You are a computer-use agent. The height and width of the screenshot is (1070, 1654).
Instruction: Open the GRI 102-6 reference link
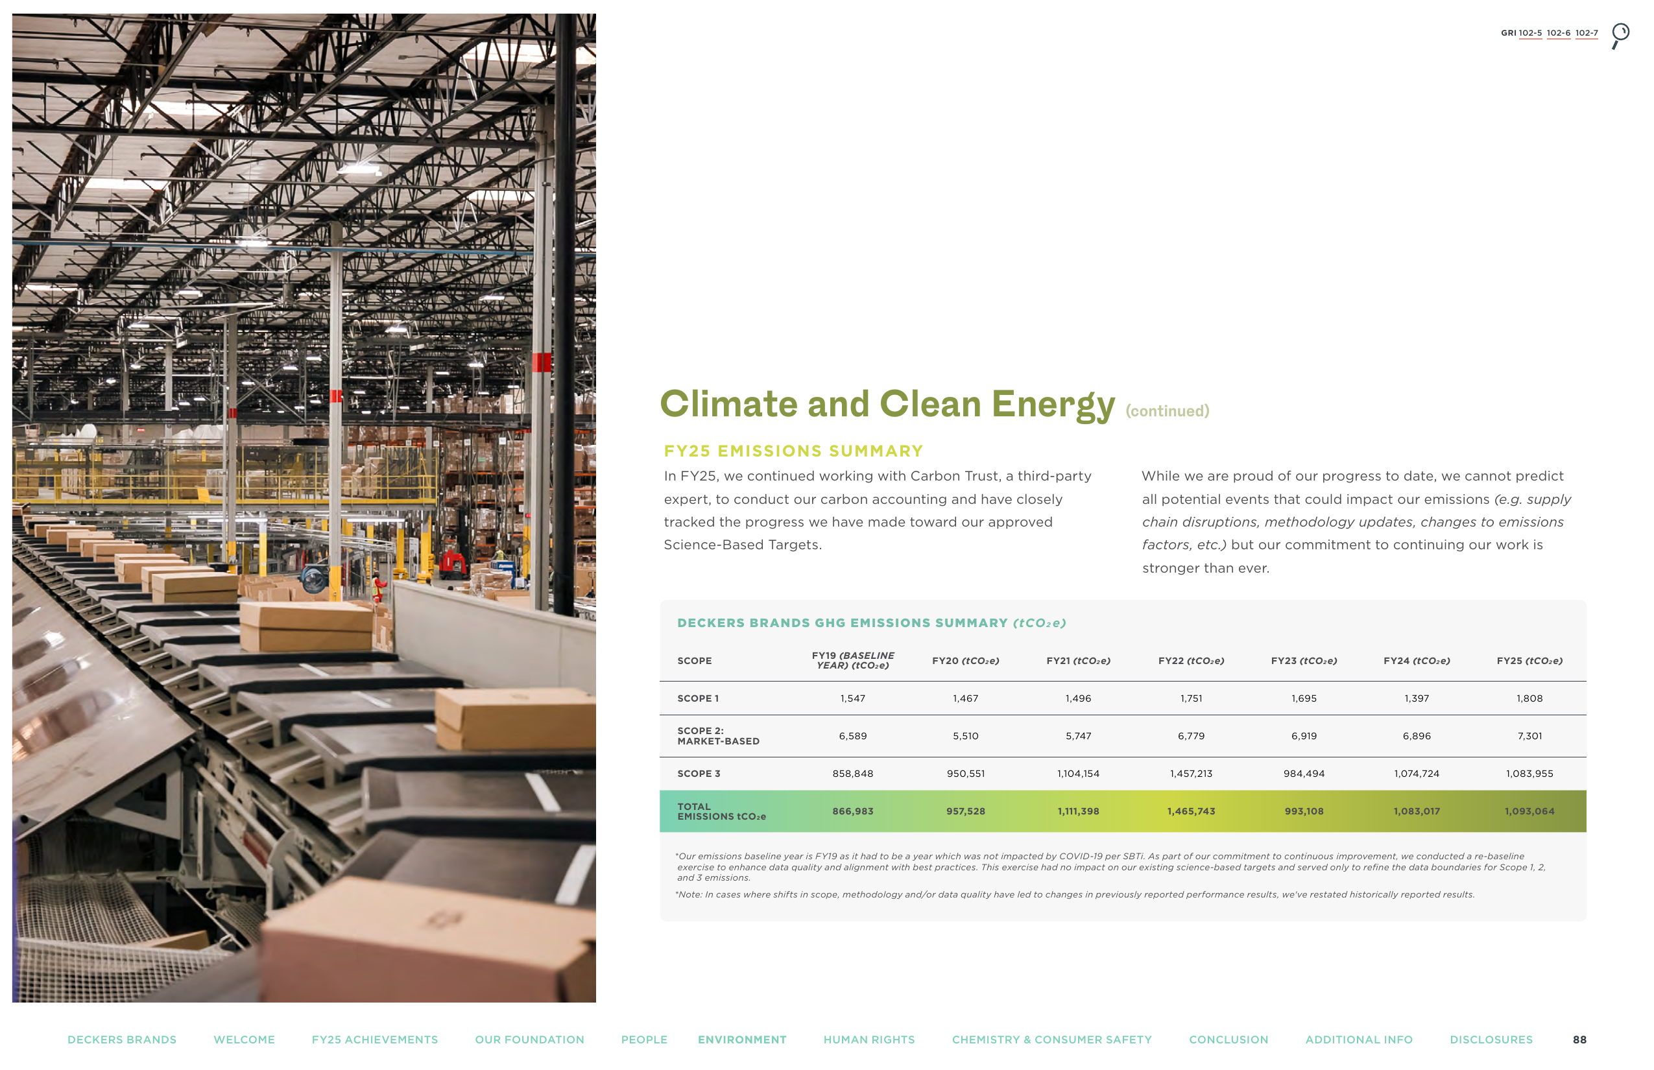[1558, 32]
